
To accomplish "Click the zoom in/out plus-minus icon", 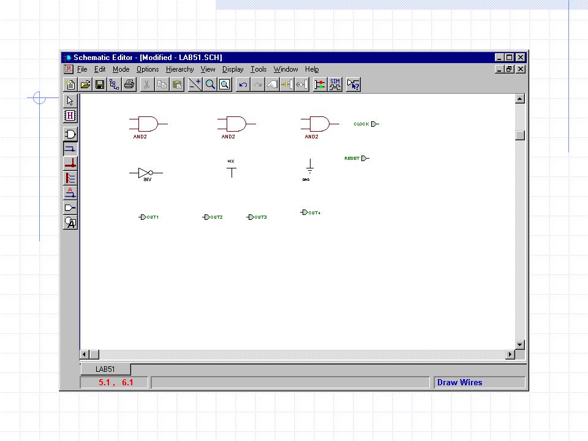I will 195,85.
